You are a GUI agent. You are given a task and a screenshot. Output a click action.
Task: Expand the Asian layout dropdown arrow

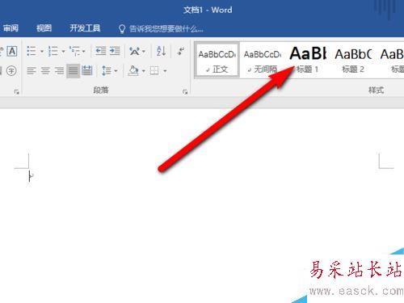[144, 51]
